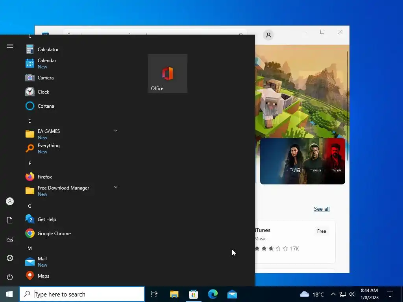
Task: Open Calculator from the Start menu
Action: [72, 49]
